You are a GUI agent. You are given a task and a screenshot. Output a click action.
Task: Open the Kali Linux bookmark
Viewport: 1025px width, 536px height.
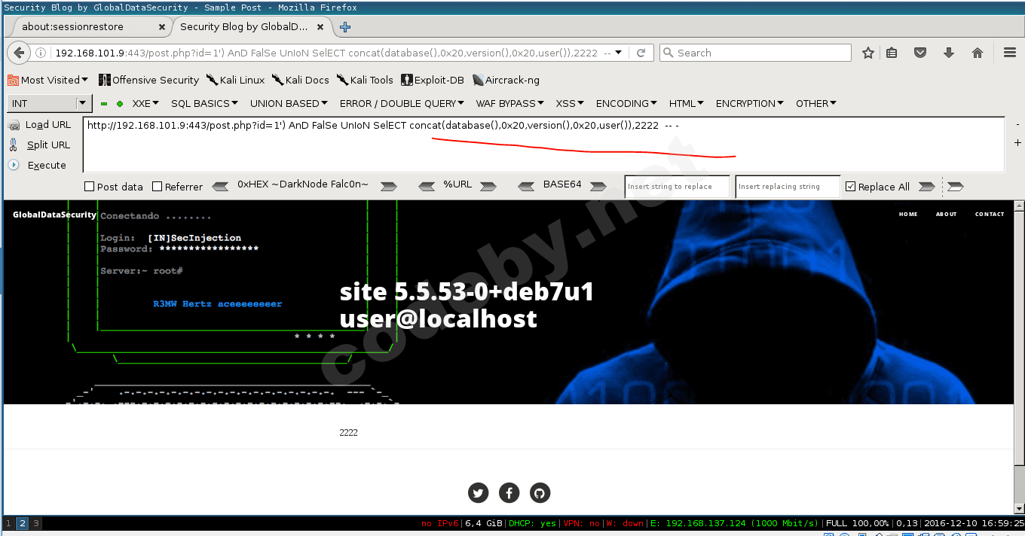pyautogui.click(x=236, y=80)
